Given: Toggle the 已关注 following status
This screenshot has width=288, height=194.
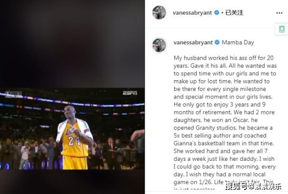Looking at the screenshot, I should [x=234, y=13].
